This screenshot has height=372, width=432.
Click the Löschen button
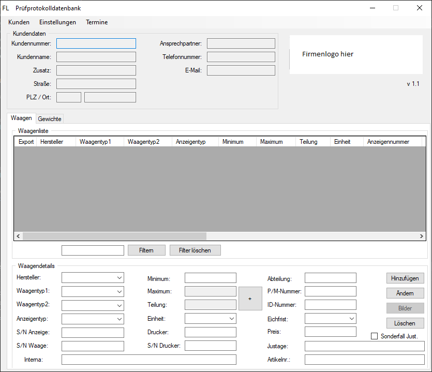tap(405, 323)
